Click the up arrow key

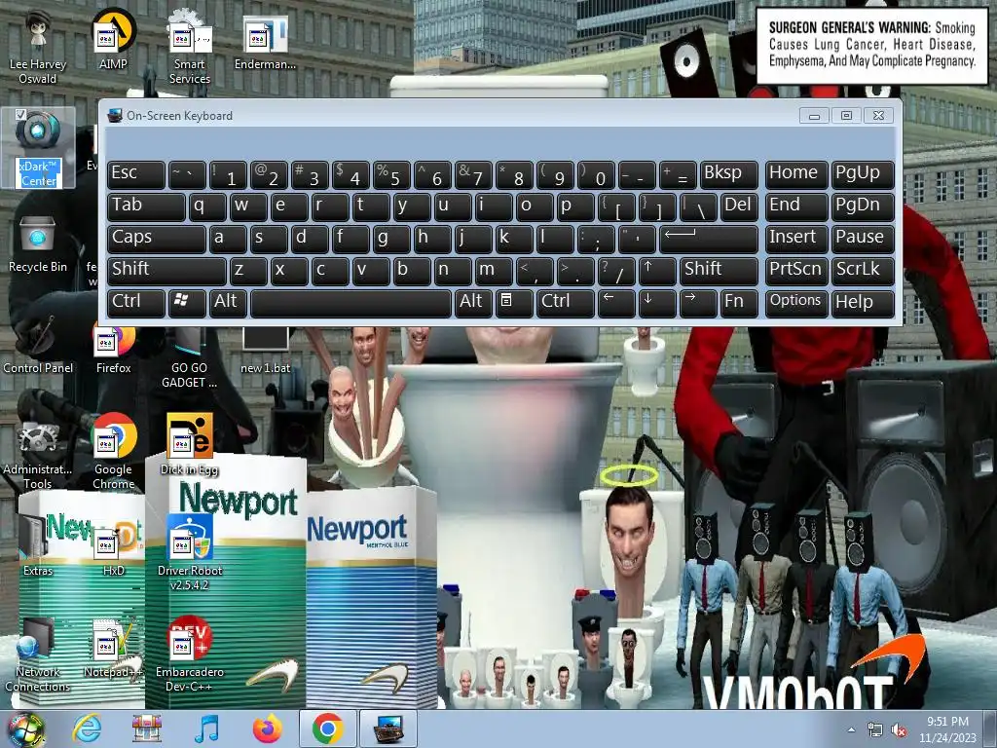tap(657, 271)
